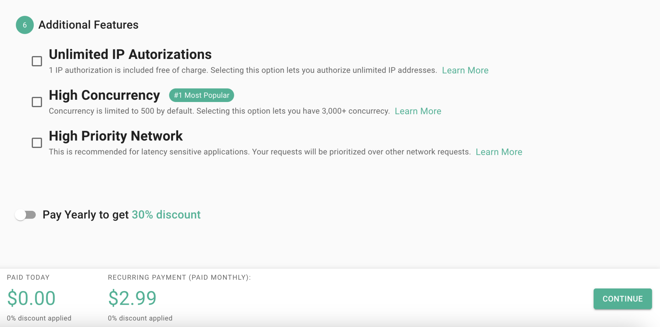Click the Unlimited IP Autorizations title
660x327 pixels.
coord(130,54)
